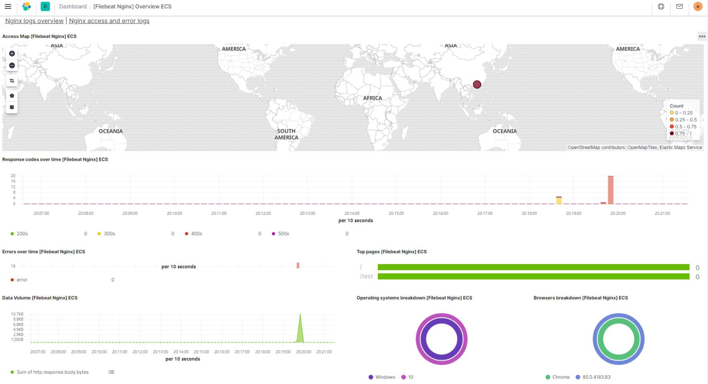This screenshot has height=384, width=708.
Task: Zoom in on the access map
Action: (x=12, y=54)
